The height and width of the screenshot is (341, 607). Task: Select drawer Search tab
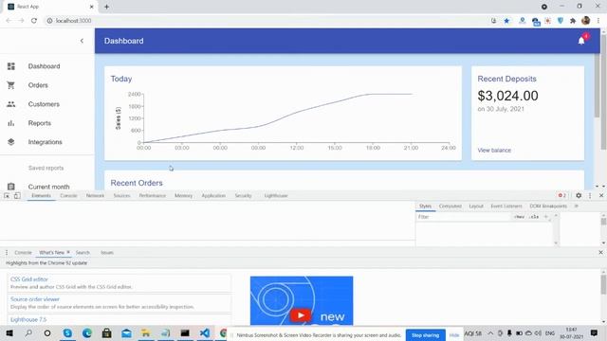(x=83, y=253)
